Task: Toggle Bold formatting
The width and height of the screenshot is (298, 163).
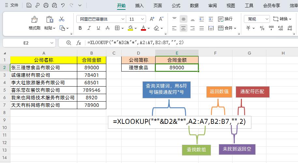Action: point(80,28)
